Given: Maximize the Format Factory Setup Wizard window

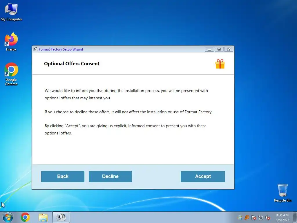Looking at the screenshot, I should (219, 49).
